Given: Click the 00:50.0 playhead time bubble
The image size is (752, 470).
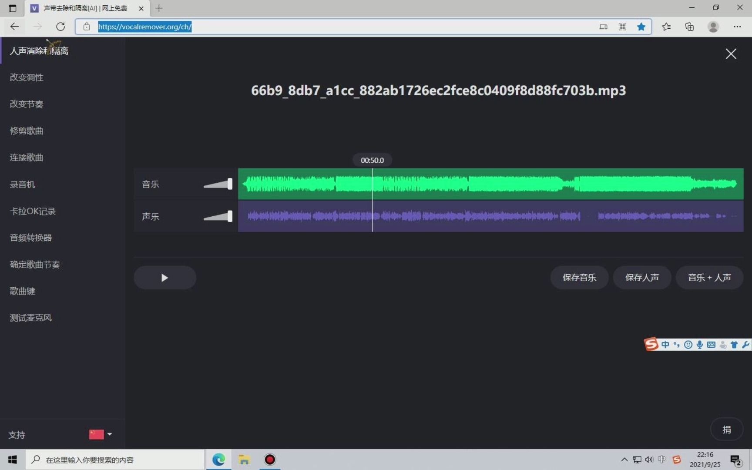Looking at the screenshot, I should [372, 160].
